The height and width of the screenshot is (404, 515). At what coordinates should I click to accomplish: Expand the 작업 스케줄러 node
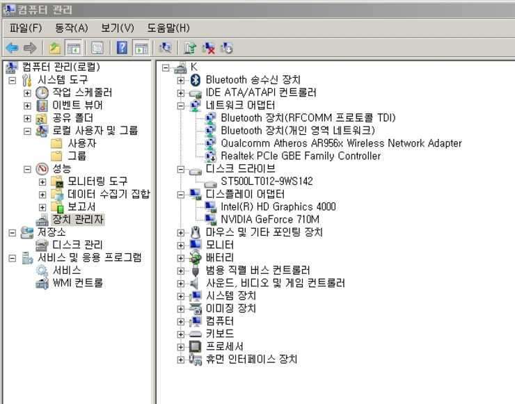pyautogui.click(x=27, y=93)
